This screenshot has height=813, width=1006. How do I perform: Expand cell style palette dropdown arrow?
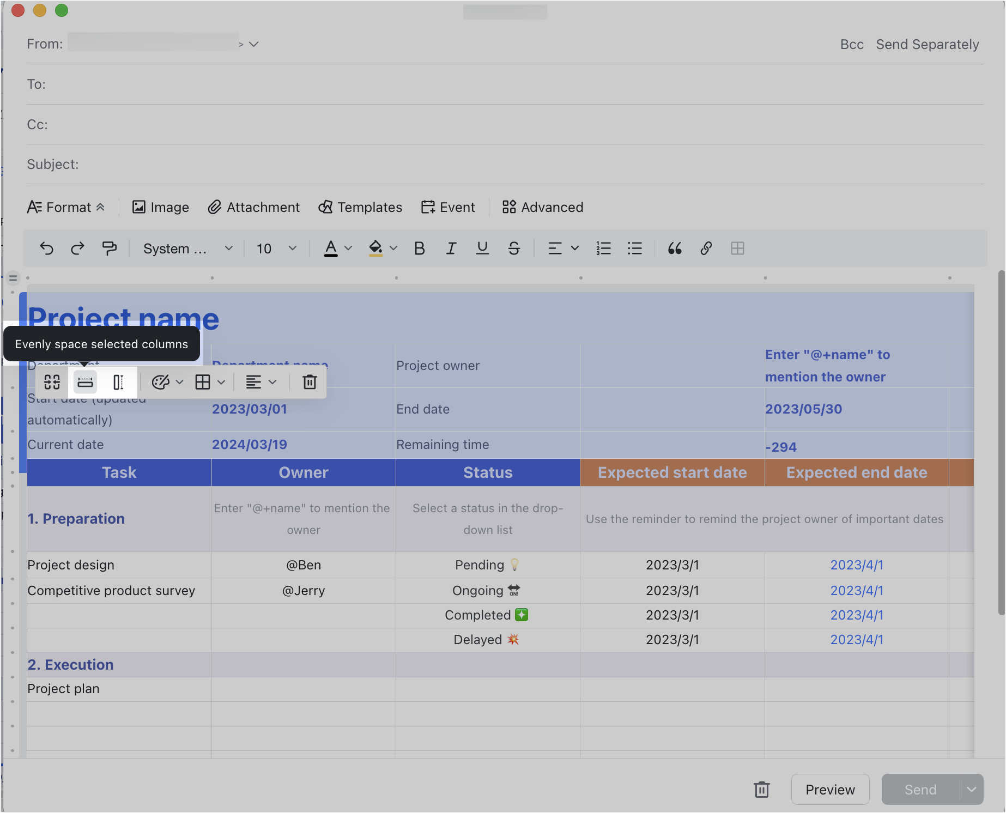point(180,382)
